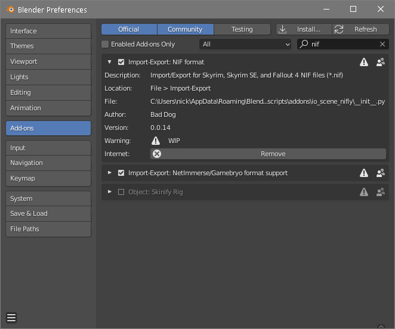This screenshot has width=395, height=329.
Task: Click into the add-on search field
Action: (x=343, y=44)
